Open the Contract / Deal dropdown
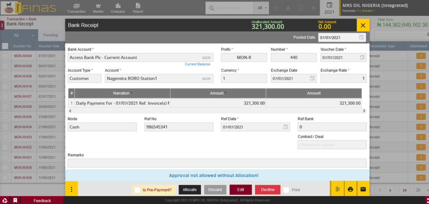 (x=332, y=145)
